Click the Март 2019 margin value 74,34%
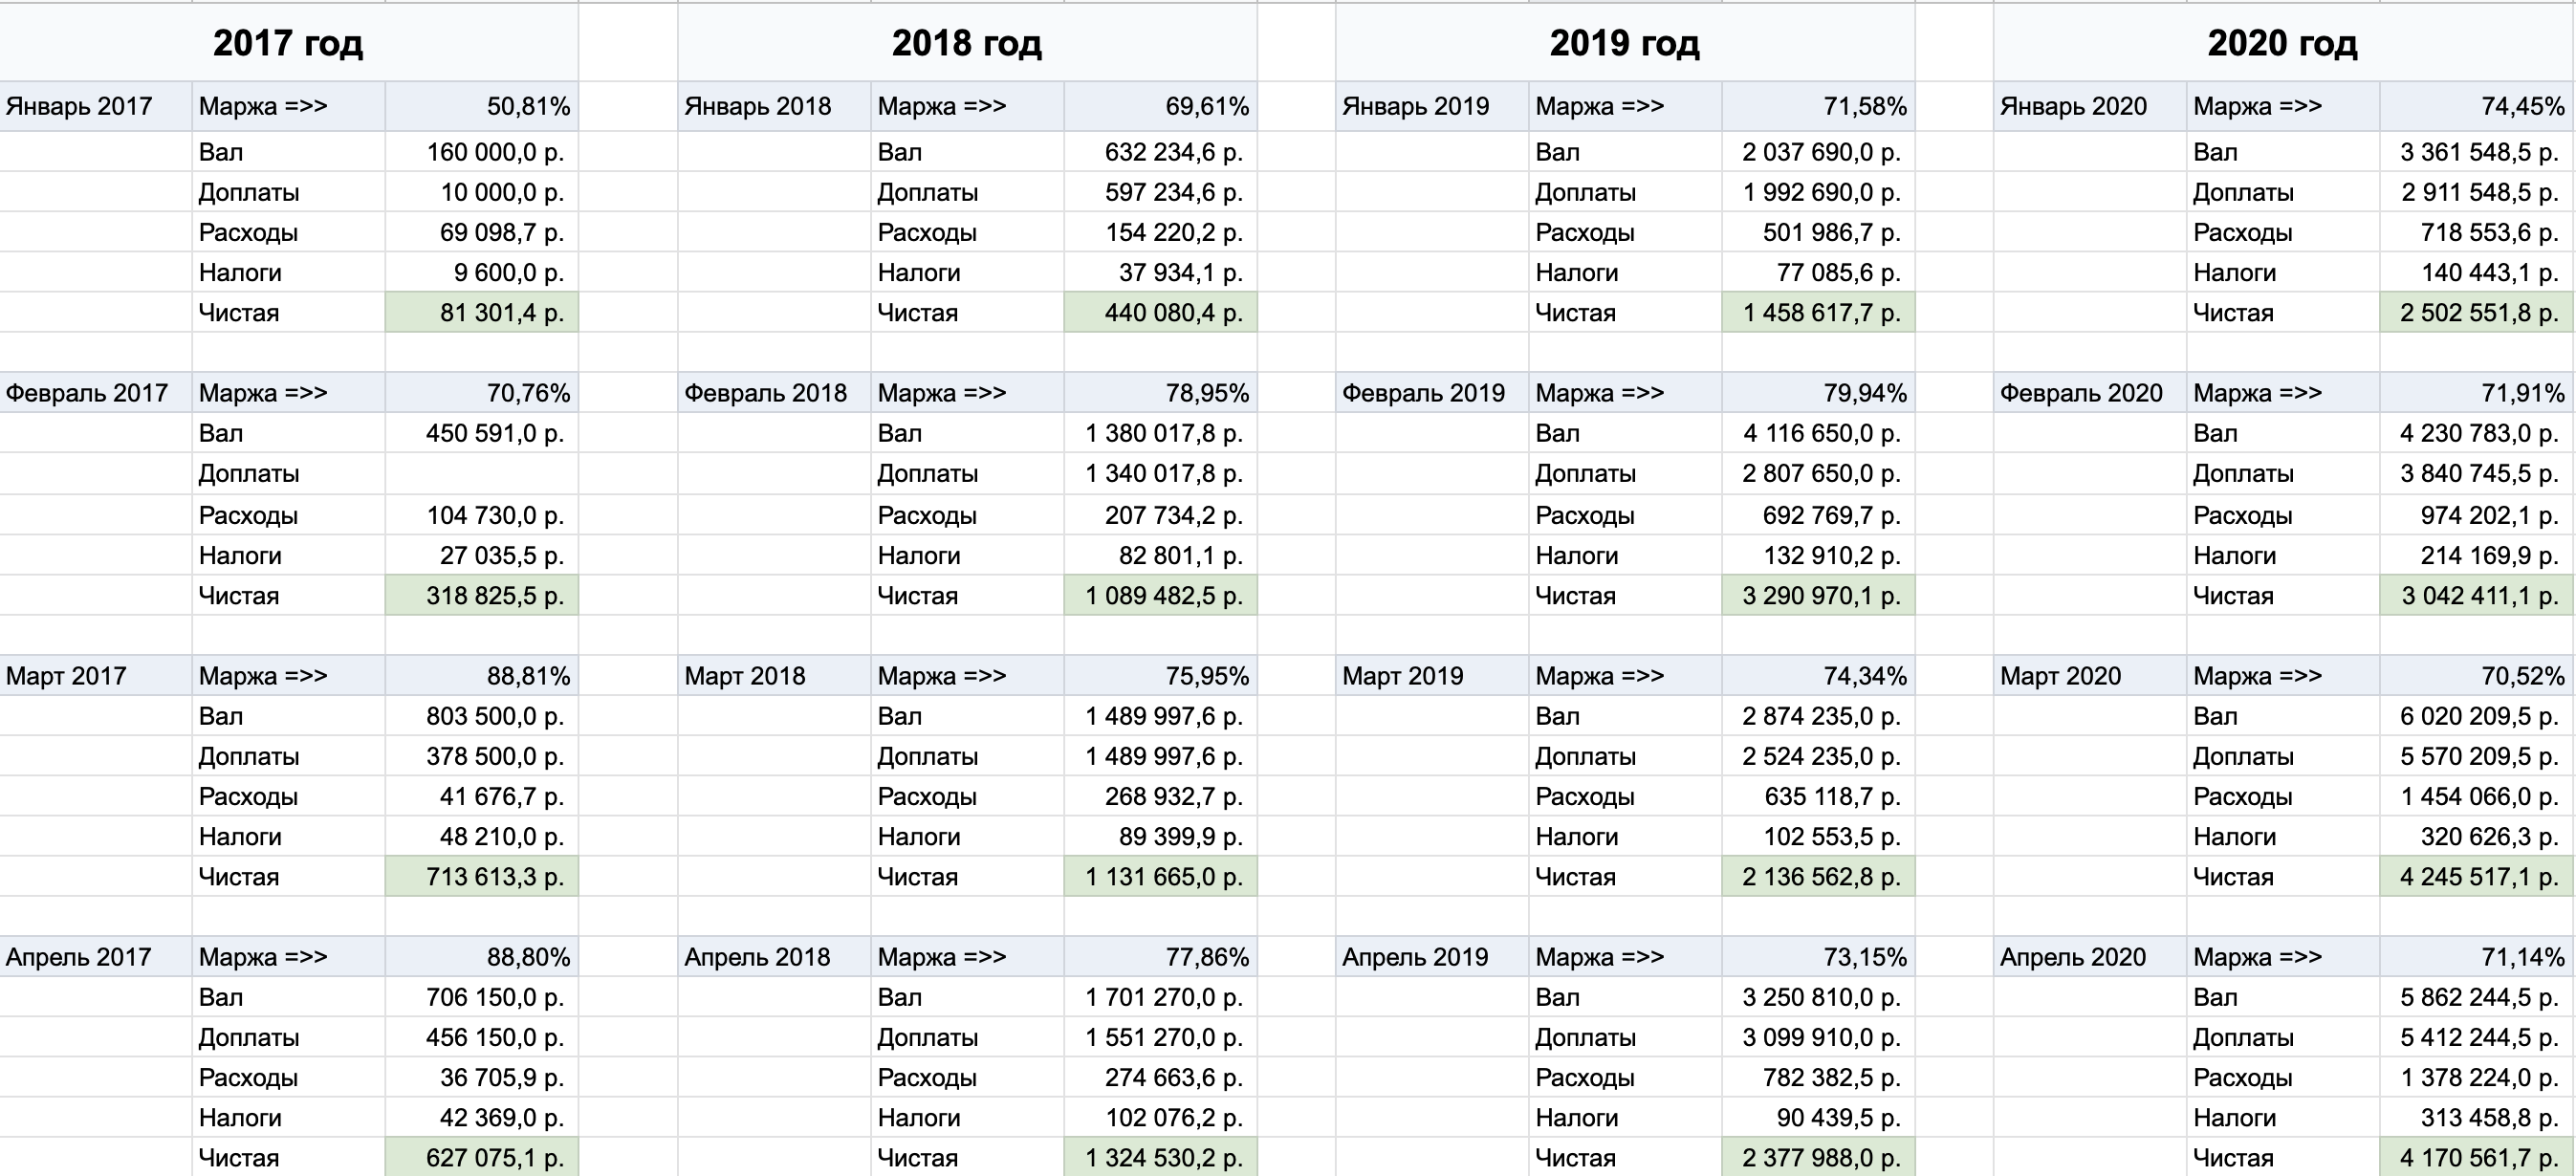Viewport: 2576px width, 1176px height. 1818,676
